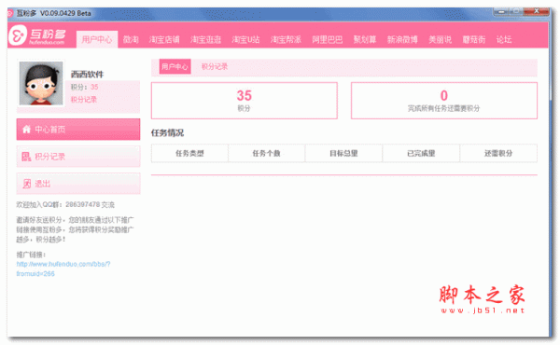
Task: Select the 聚划算 tab
Action: (365, 39)
